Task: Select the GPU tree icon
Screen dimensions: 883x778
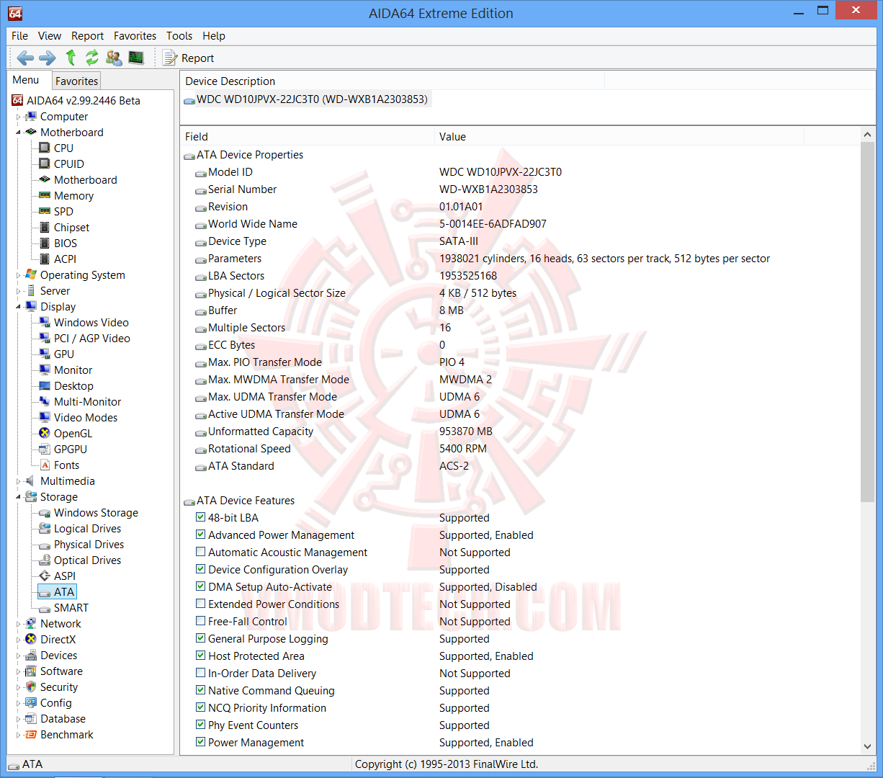Action: (x=45, y=354)
